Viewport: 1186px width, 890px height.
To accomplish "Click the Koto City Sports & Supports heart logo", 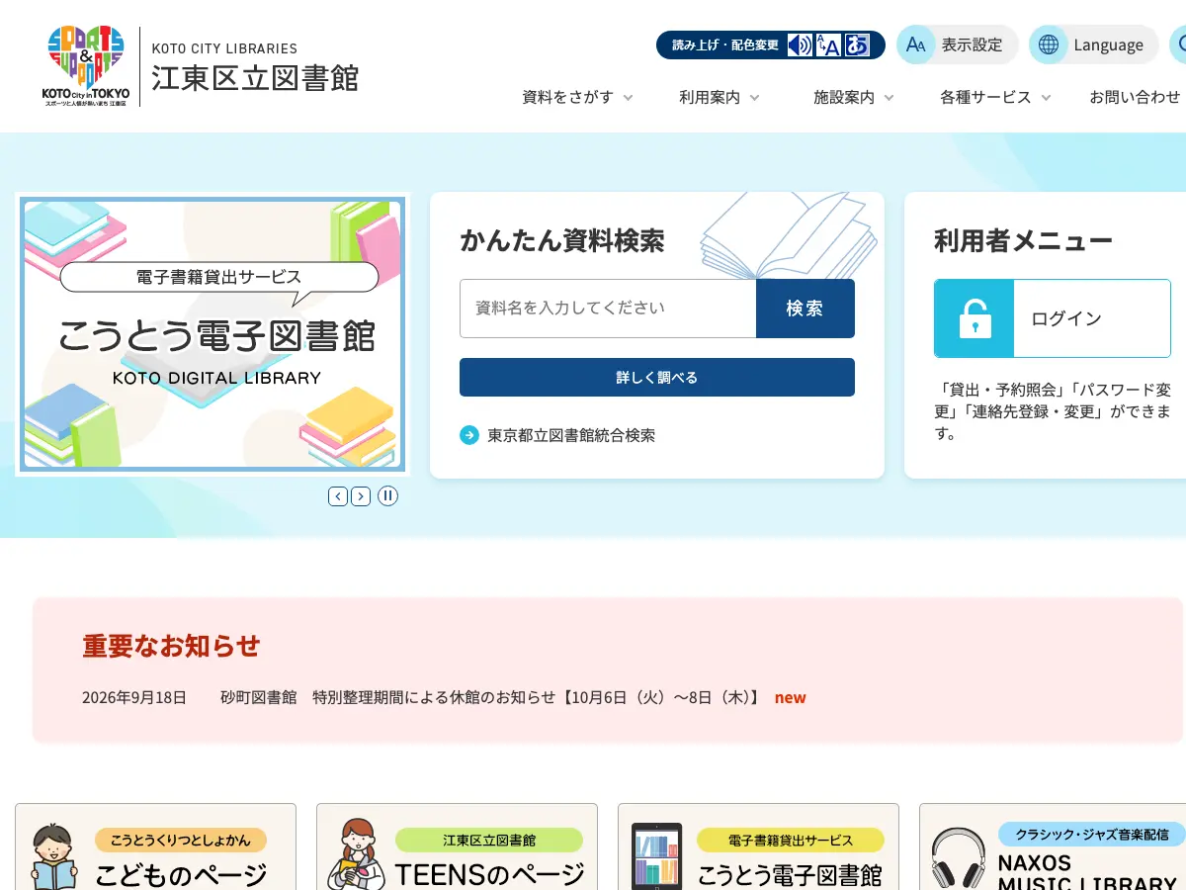I will [85, 66].
